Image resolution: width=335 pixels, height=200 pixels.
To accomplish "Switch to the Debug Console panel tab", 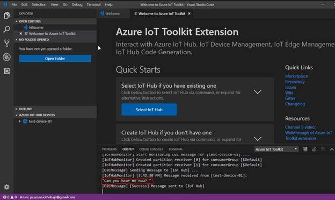I will (x=151, y=149).
